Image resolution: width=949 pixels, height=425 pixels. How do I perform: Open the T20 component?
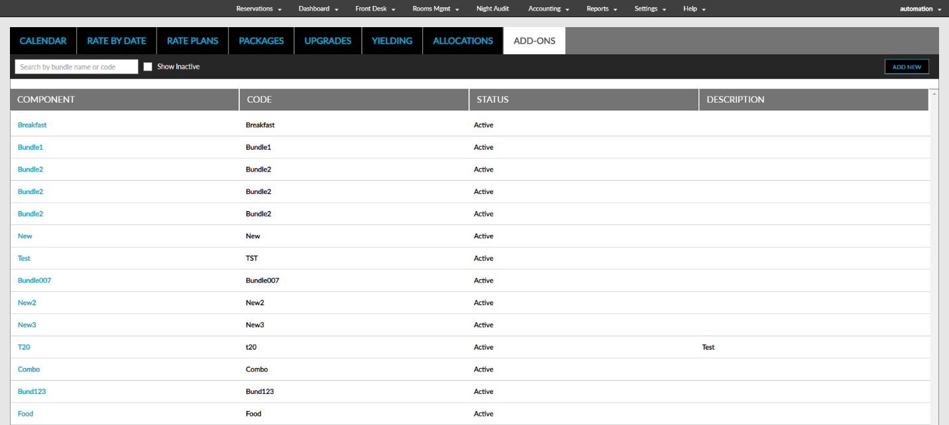tap(23, 347)
